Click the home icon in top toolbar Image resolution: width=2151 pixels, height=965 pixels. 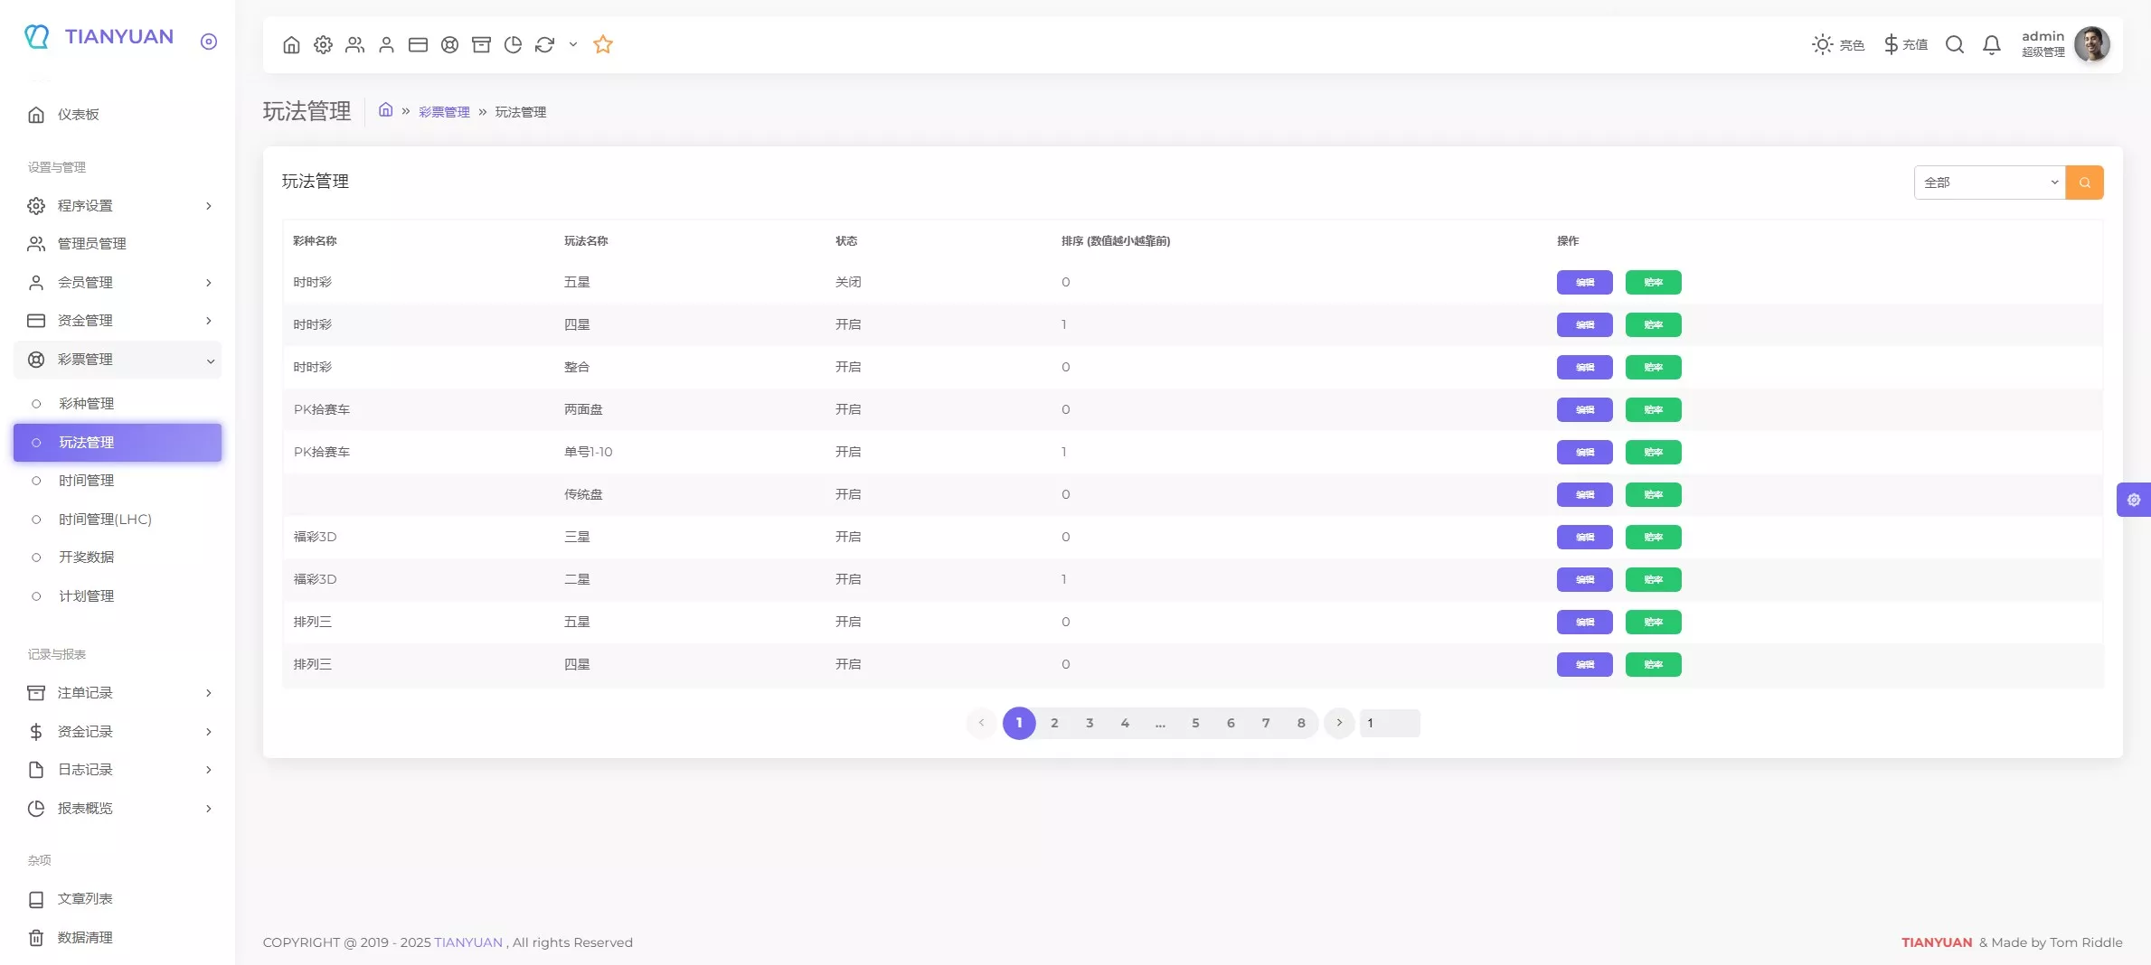[291, 44]
